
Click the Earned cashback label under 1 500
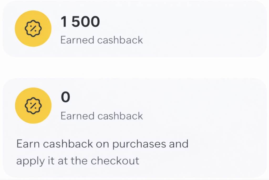[x=102, y=40]
